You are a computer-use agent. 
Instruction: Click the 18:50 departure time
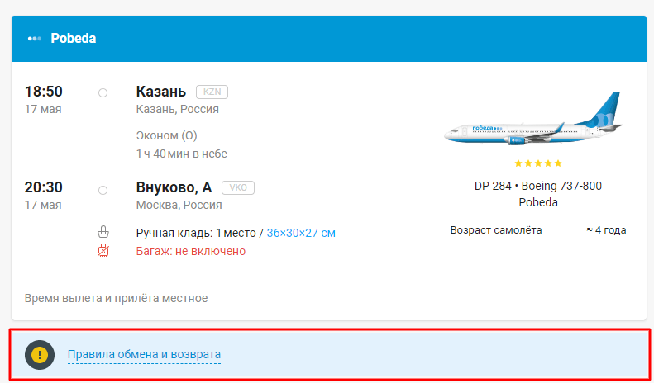click(44, 92)
